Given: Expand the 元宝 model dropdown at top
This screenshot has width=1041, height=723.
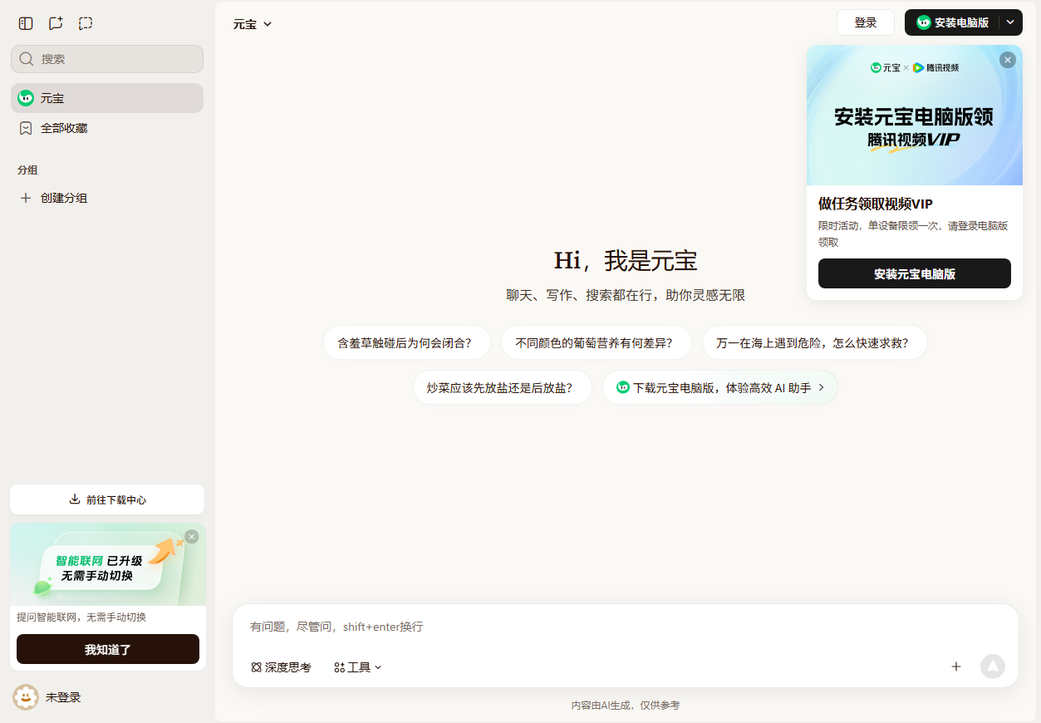Looking at the screenshot, I should click(x=253, y=24).
